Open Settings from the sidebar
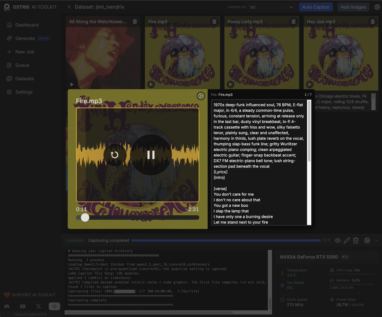The image size is (382, 317). [24, 92]
